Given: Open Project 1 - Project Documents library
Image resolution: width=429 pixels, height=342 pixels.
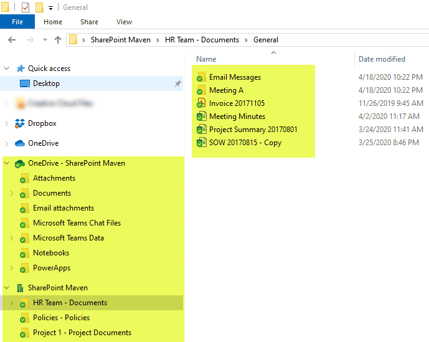Looking at the screenshot, I should (x=82, y=333).
